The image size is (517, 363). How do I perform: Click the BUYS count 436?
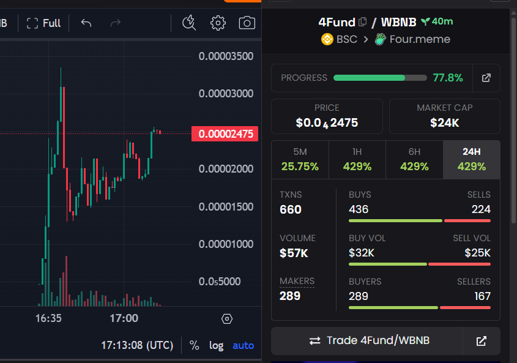pyautogui.click(x=359, y=209)
